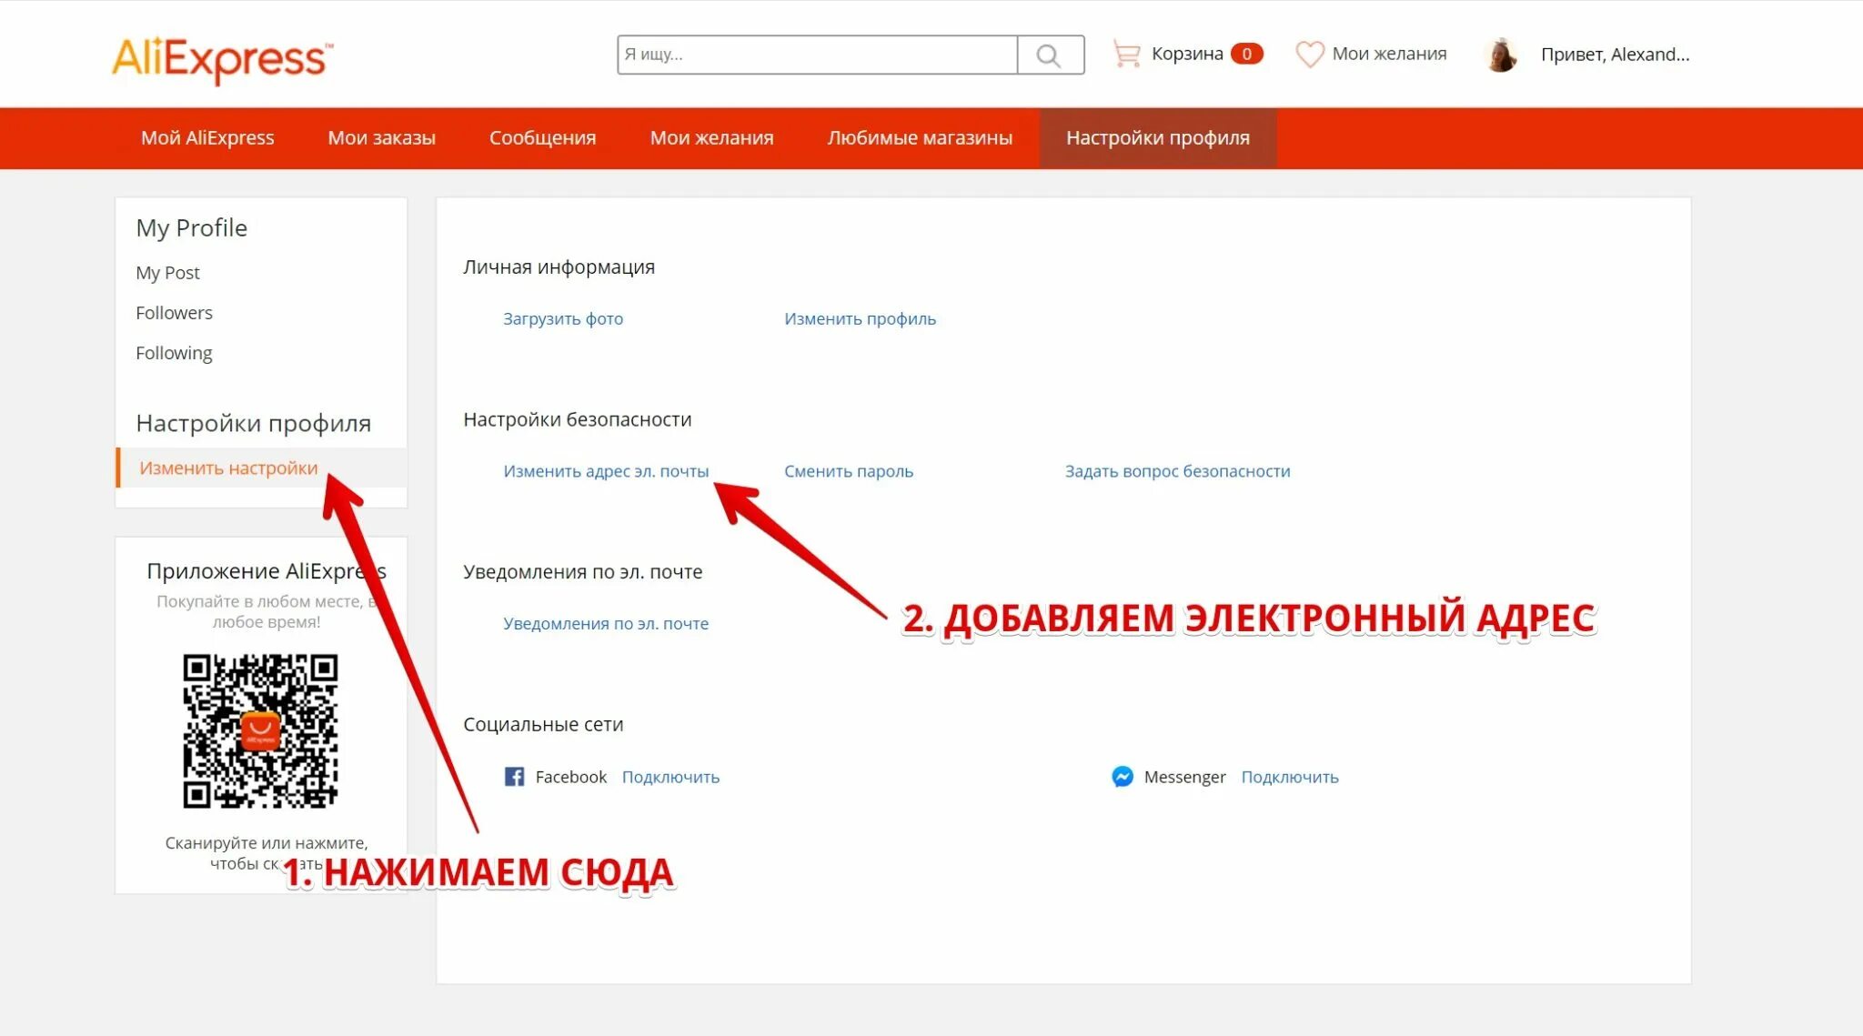
Task: Open Following in the sidebar
Action: (x=174, y=353)
